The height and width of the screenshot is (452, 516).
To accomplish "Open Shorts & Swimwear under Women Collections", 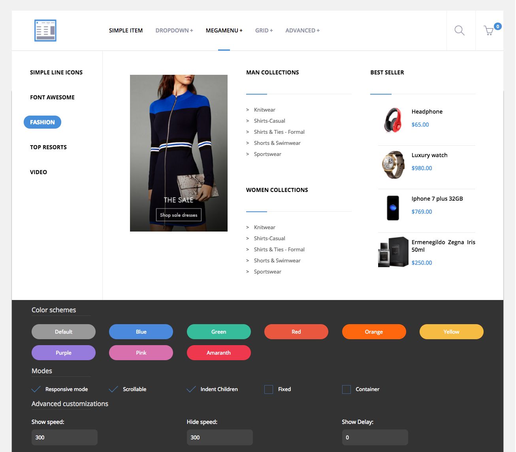I will [277, 260].
